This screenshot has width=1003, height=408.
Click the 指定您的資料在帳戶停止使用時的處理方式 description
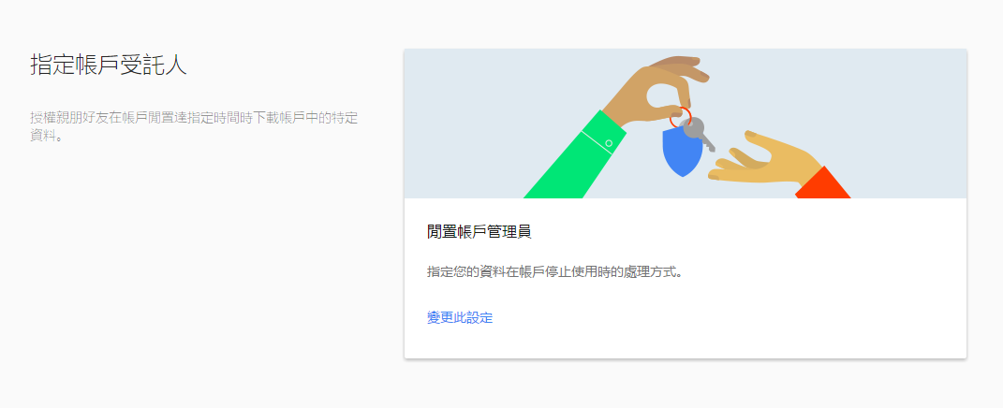554,271
